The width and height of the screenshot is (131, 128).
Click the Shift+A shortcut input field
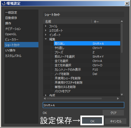[83, 105]
